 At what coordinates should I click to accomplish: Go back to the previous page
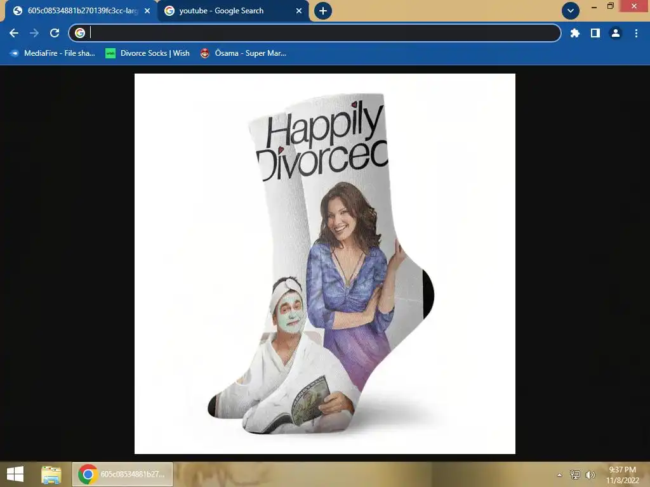14,33
